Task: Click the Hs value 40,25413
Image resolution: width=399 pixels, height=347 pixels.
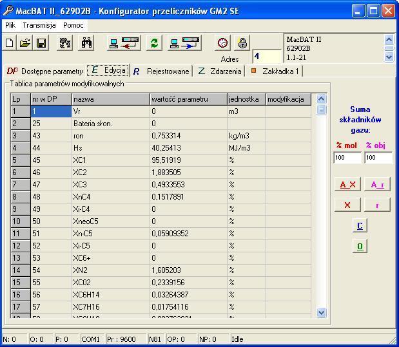Action: point(189,148)
